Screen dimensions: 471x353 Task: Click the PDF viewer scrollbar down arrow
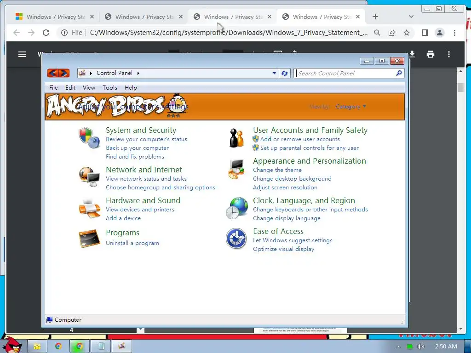pos(460,329)
